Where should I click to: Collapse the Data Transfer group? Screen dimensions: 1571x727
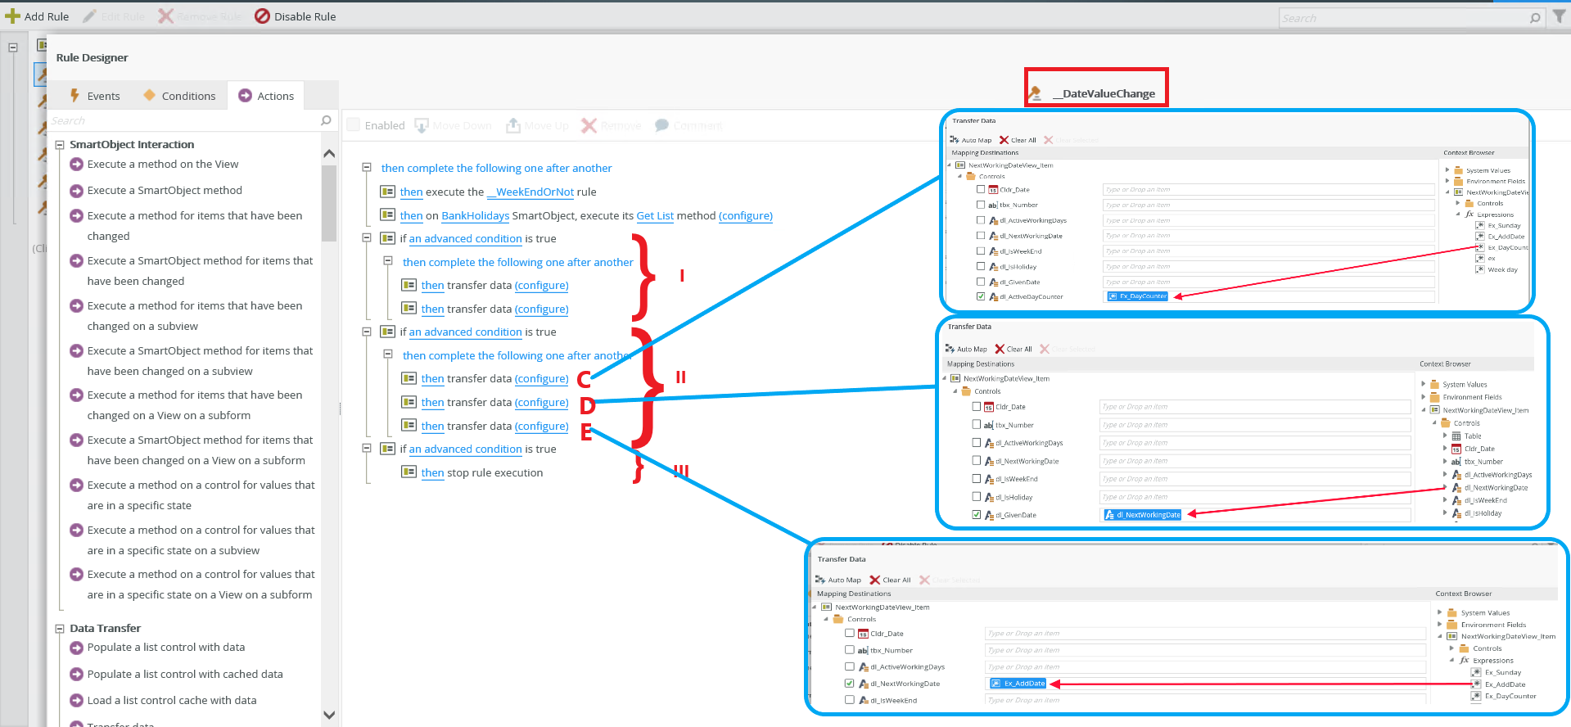point(60,629)
